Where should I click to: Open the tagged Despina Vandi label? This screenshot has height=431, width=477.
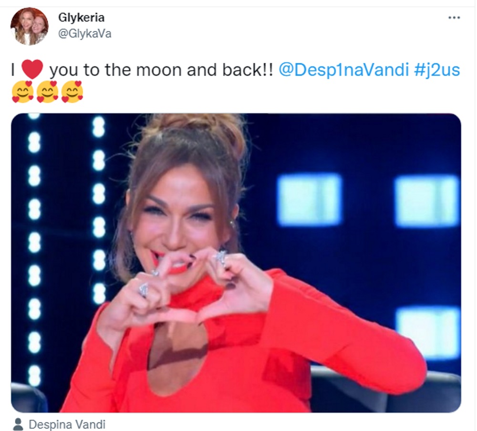pyautogui.click(x=67, y=424)
